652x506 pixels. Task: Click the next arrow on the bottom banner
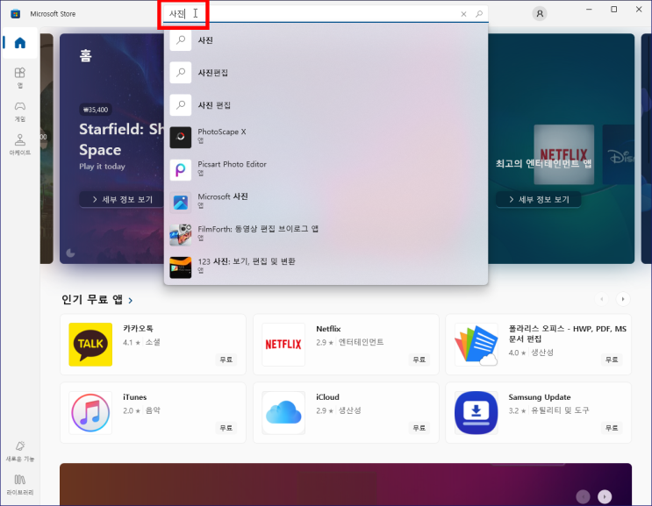pyautogui.click(x=605, y=496)
